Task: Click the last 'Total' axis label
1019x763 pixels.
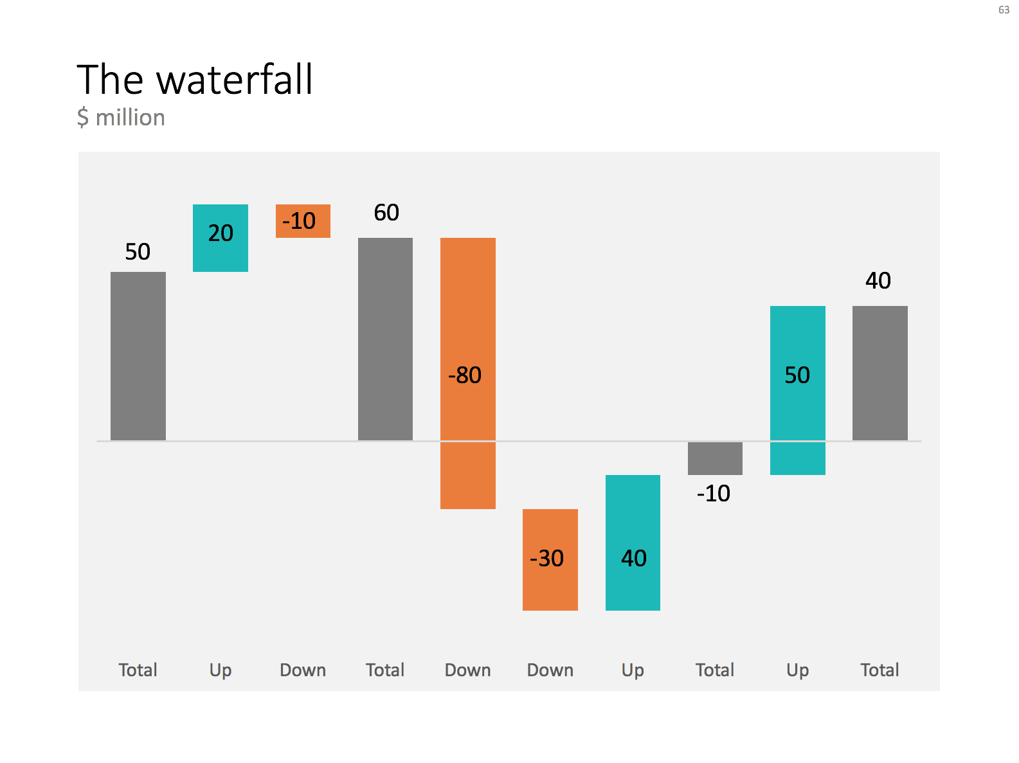Action: [880, 670]
